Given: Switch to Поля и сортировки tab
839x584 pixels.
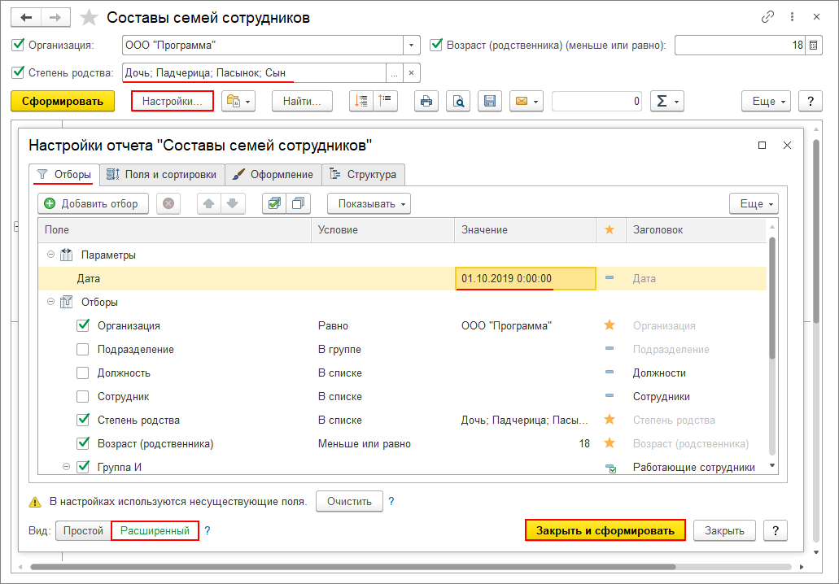Looking at the screenshot, I should click(162, 174).
